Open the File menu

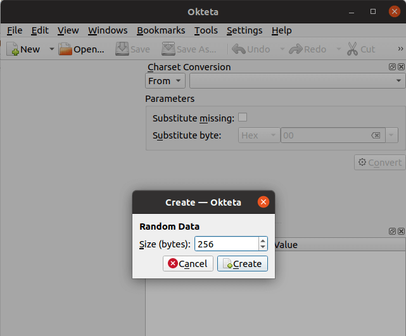click(15, 30)
